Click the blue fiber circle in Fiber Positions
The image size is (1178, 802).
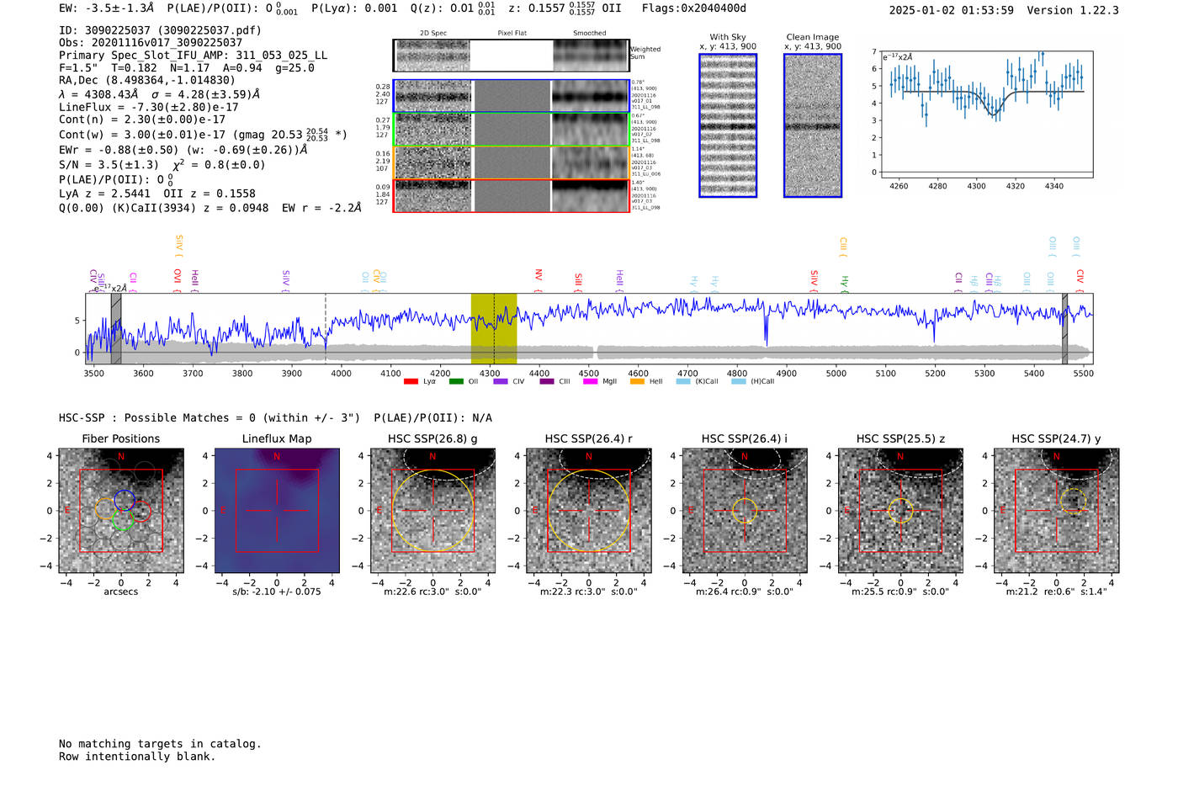(125, 500)
